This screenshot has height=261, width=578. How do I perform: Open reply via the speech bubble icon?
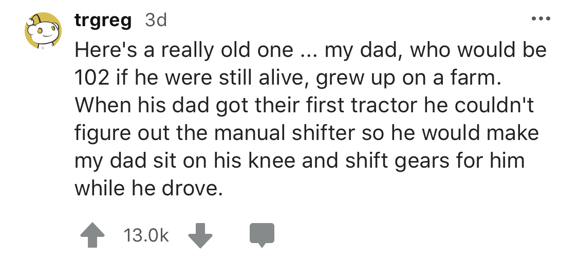pos(262,235)
